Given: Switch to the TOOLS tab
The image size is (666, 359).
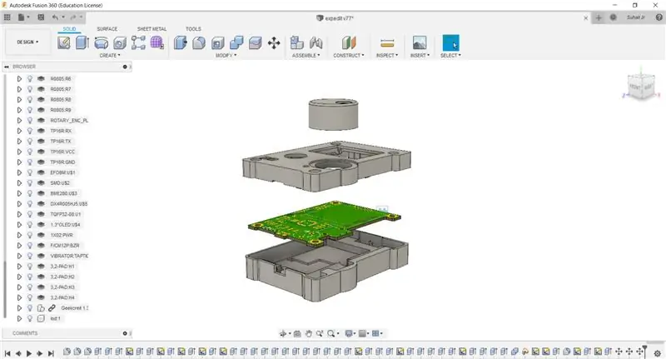Looking at the screenshot, I should [193, 29].
